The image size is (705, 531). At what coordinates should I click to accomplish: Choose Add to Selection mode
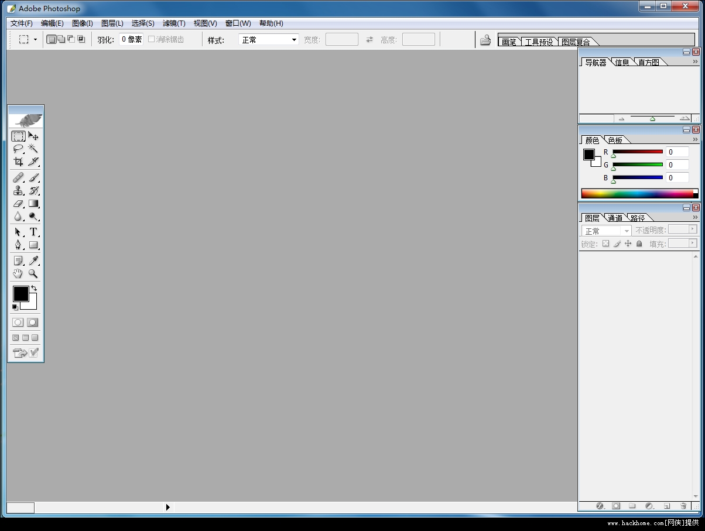[x=61, y=39]
